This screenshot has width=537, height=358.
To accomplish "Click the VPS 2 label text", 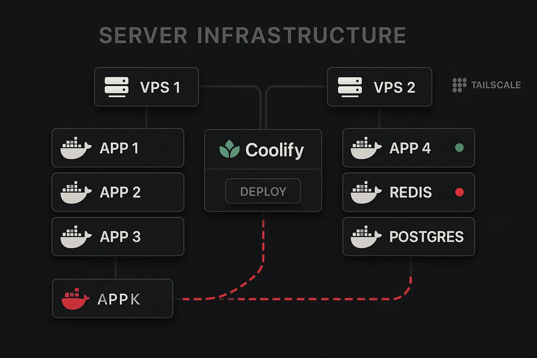I will click(394, 87).
